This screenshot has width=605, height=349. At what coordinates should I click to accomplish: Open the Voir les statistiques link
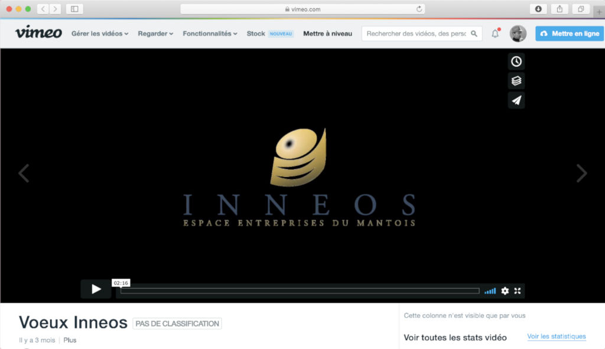pyautogui.click(x=556, y=337)
